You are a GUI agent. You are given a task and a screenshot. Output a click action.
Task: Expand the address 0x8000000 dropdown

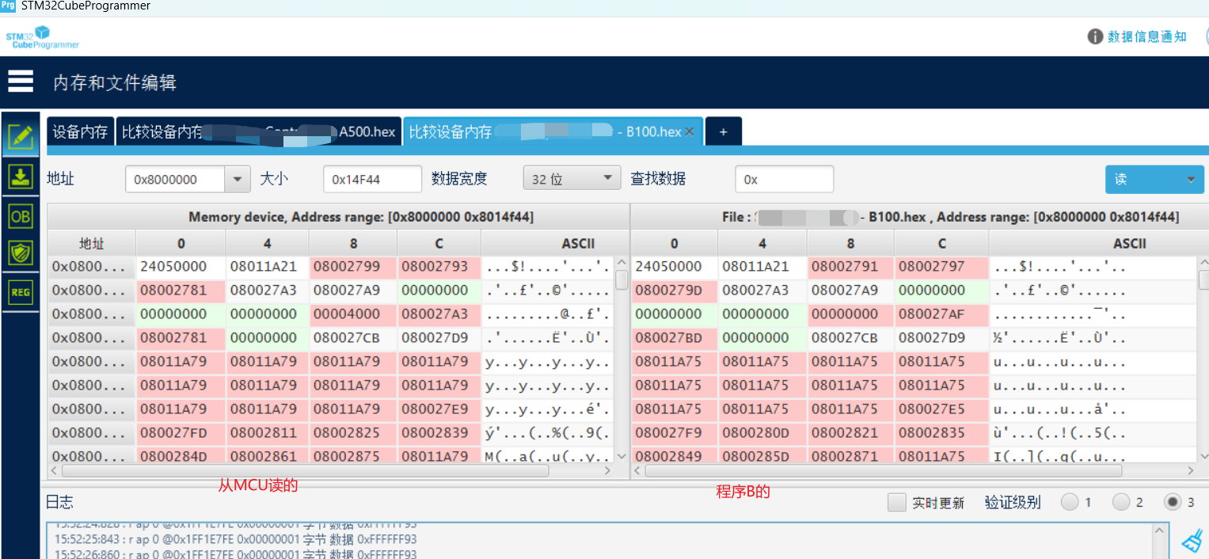[x=237, y=180]
